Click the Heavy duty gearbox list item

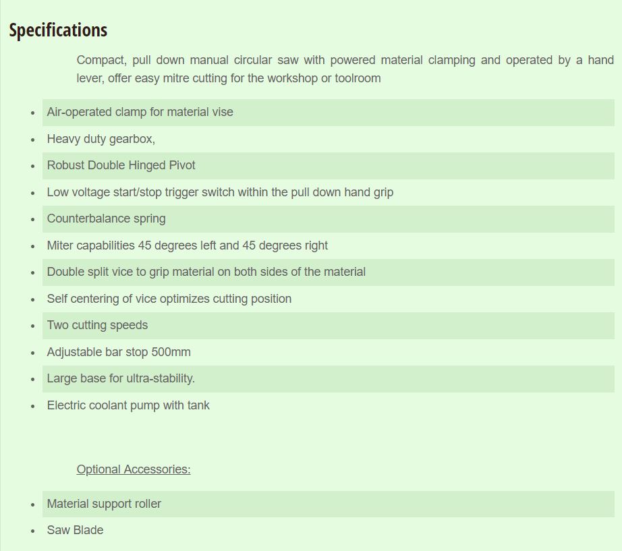click(x=101, y=139)
